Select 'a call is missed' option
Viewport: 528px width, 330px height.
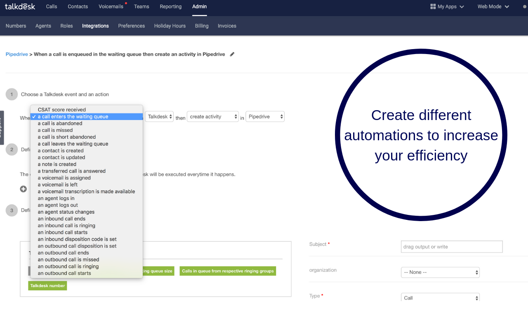pyautogui.click(x=87, y=130)
